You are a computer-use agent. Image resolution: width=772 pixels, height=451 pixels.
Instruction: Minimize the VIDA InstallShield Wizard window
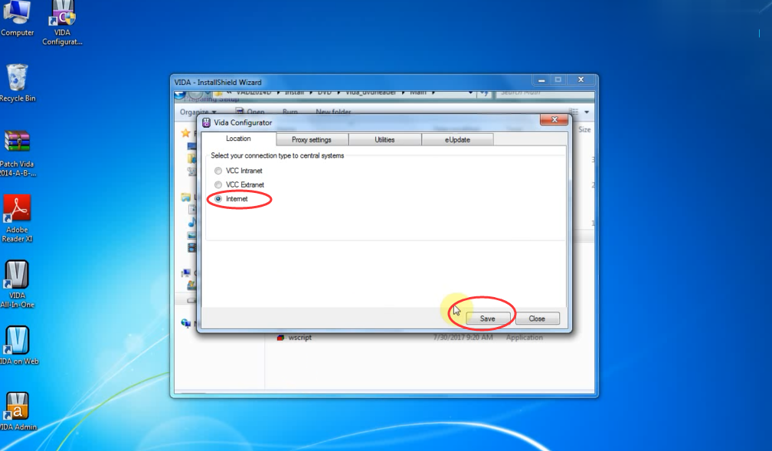point(541,80)
